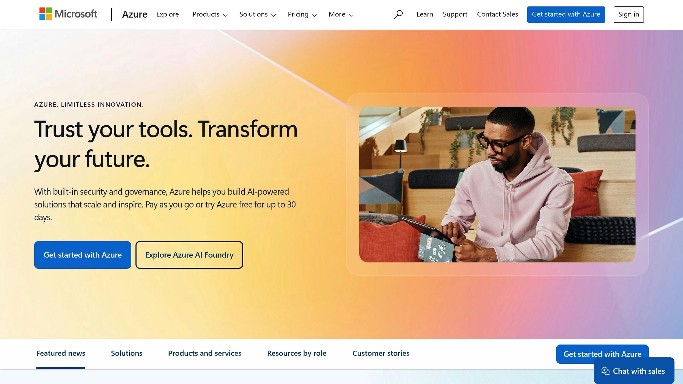Screen dimensions: 683x384
Task: Click Explore Azure AI Foundry button
Action: [x=189, y=255]
